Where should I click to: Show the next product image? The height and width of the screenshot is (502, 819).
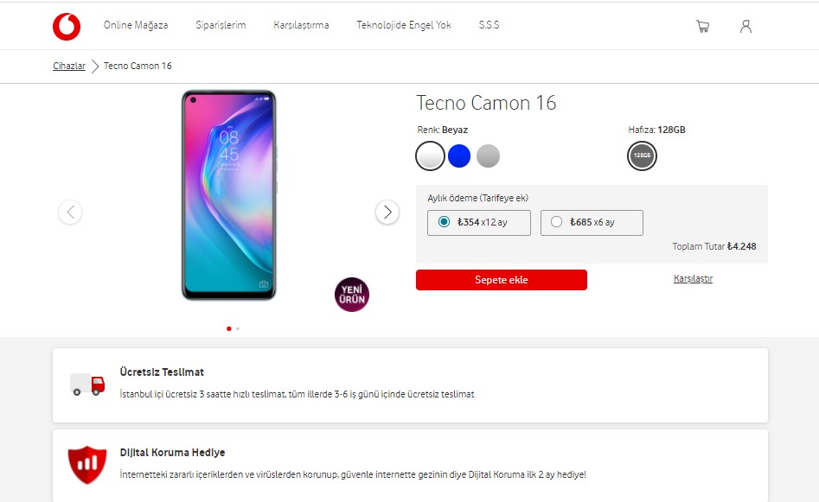tap(387, 212)
